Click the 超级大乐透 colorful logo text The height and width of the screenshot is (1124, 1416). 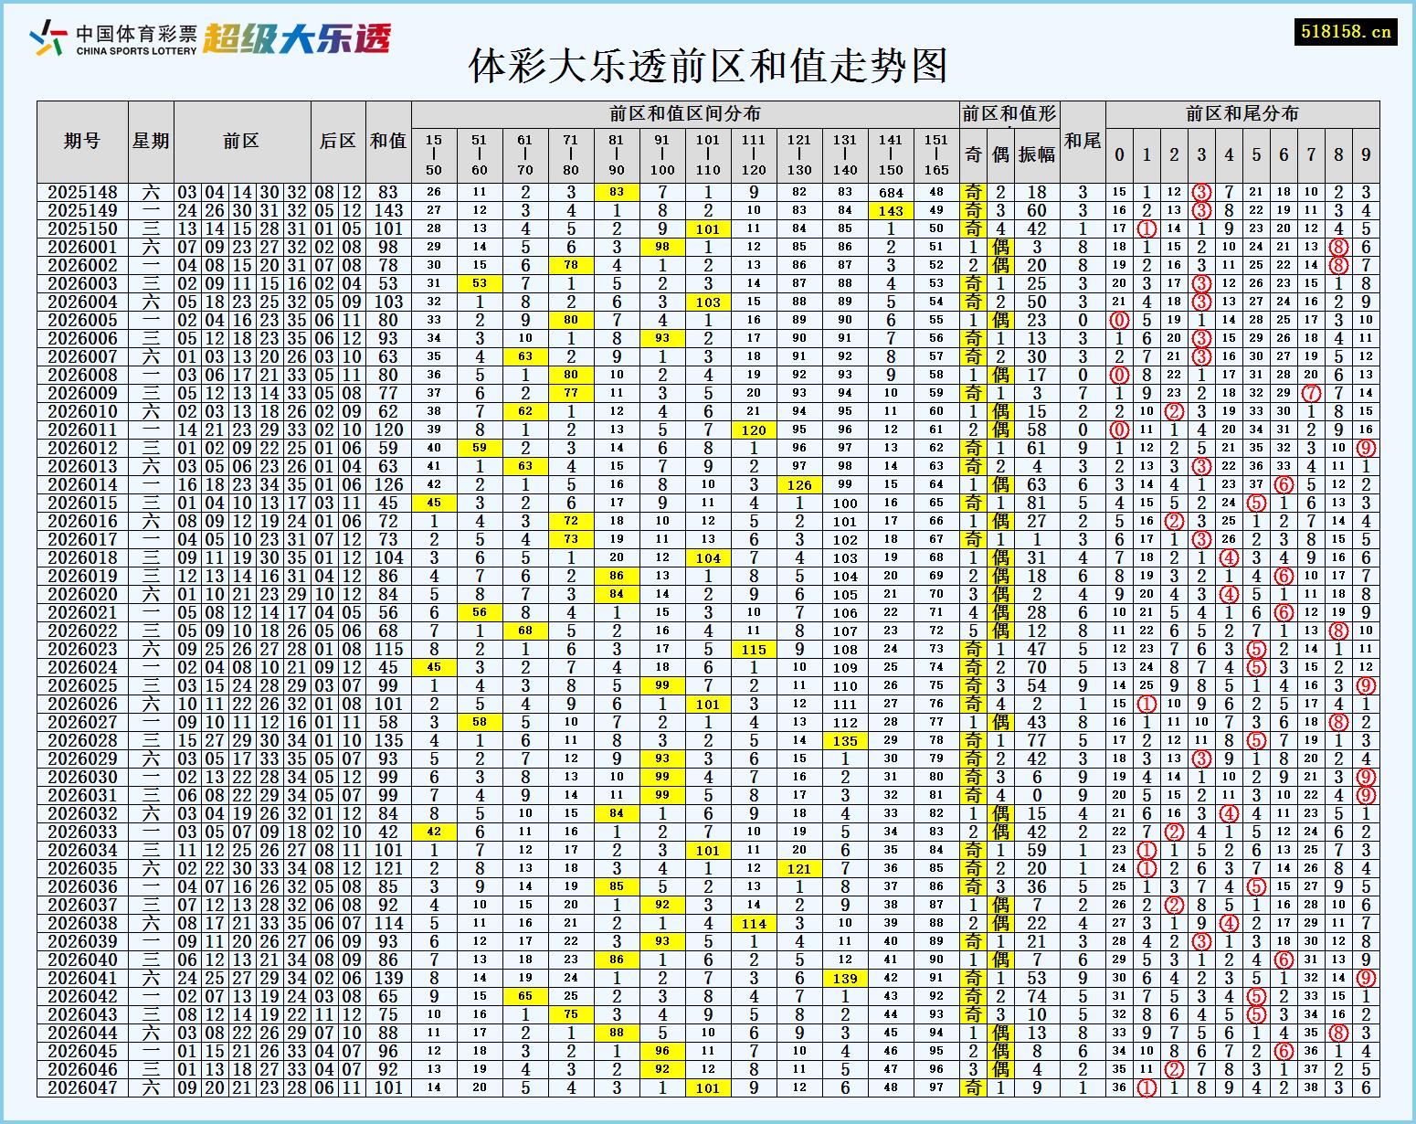[x=297, y=38]
